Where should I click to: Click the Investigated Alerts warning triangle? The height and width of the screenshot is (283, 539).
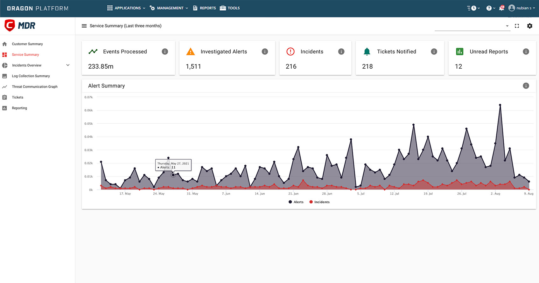[190, 52]
